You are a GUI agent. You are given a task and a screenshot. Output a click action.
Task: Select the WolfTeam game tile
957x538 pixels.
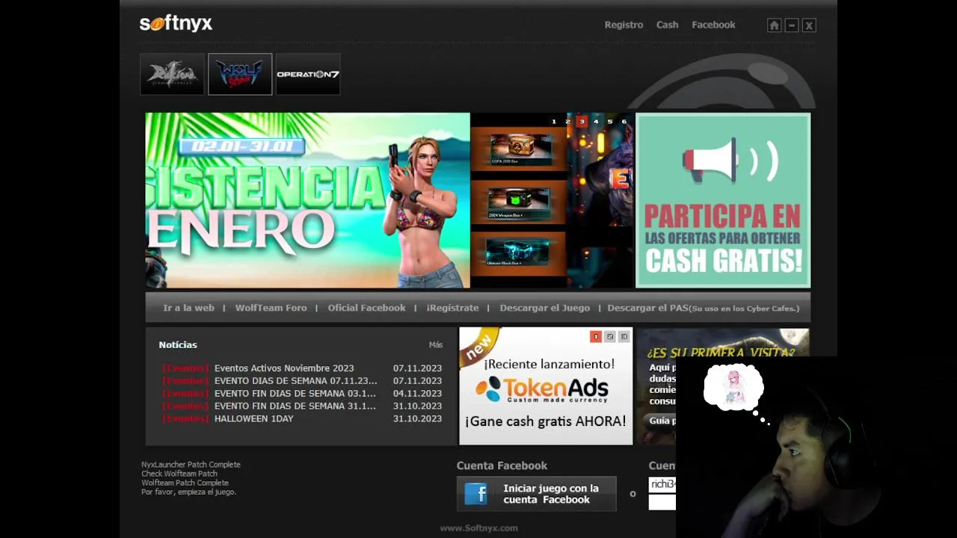pyautogui.click(x=240, y=74)
